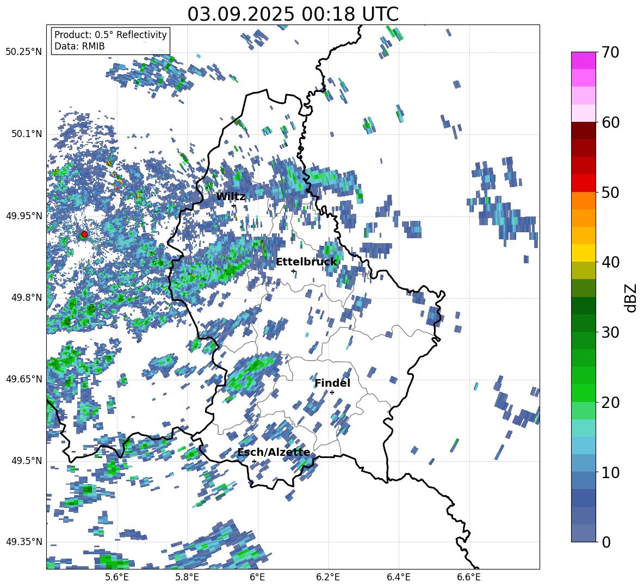The image size is (644, 588).
Task: Click the 6.2°E longitude label
Action: point(328,577)
